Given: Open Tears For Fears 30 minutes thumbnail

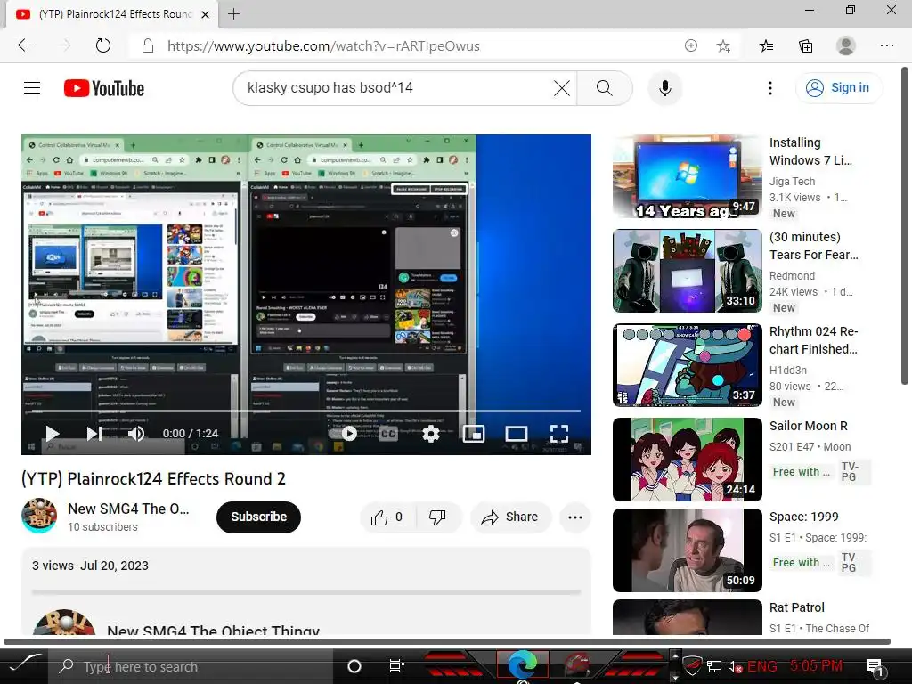Looking at the screenshot, I should (x=687, y=271).
